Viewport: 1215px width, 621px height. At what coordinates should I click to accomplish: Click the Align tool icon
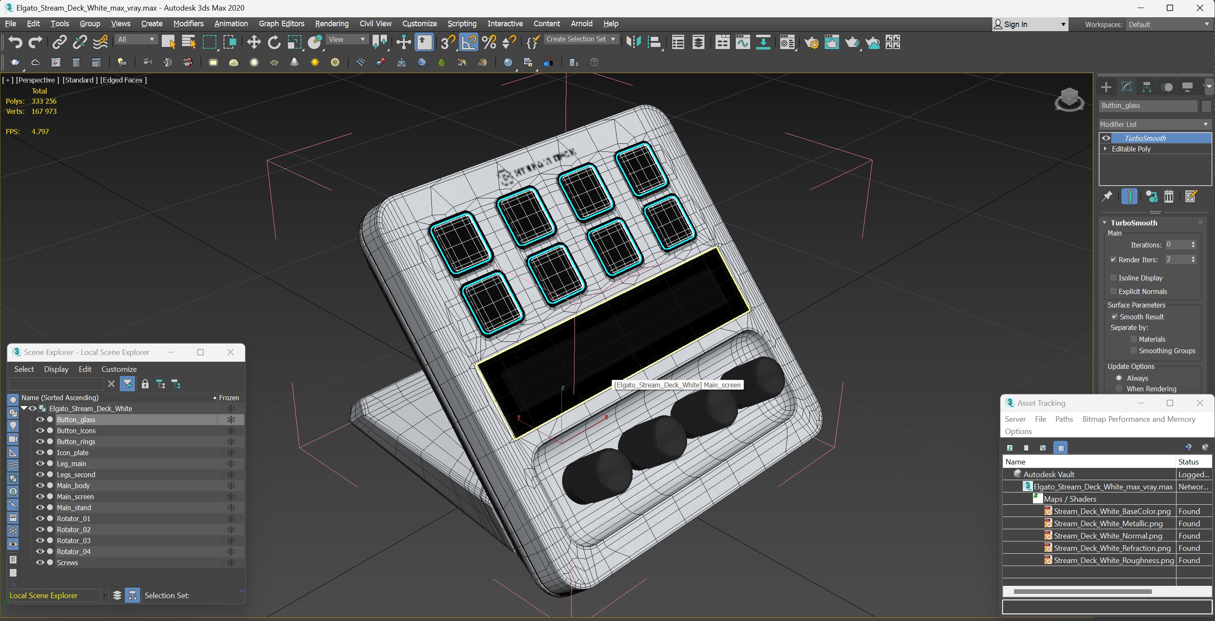tap(654, 42)
